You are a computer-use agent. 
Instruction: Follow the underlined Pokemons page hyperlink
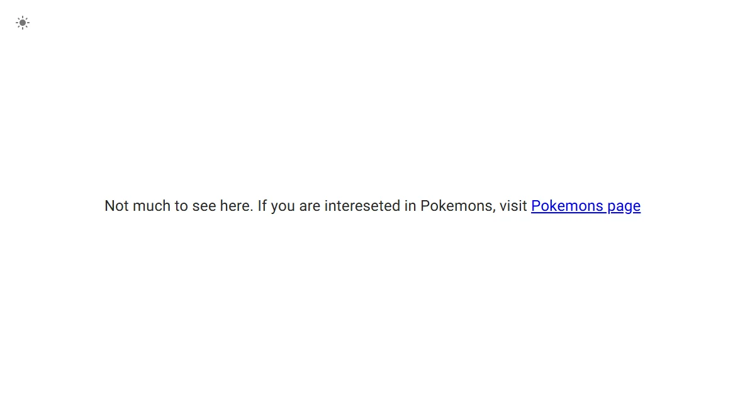pos(585,206)
